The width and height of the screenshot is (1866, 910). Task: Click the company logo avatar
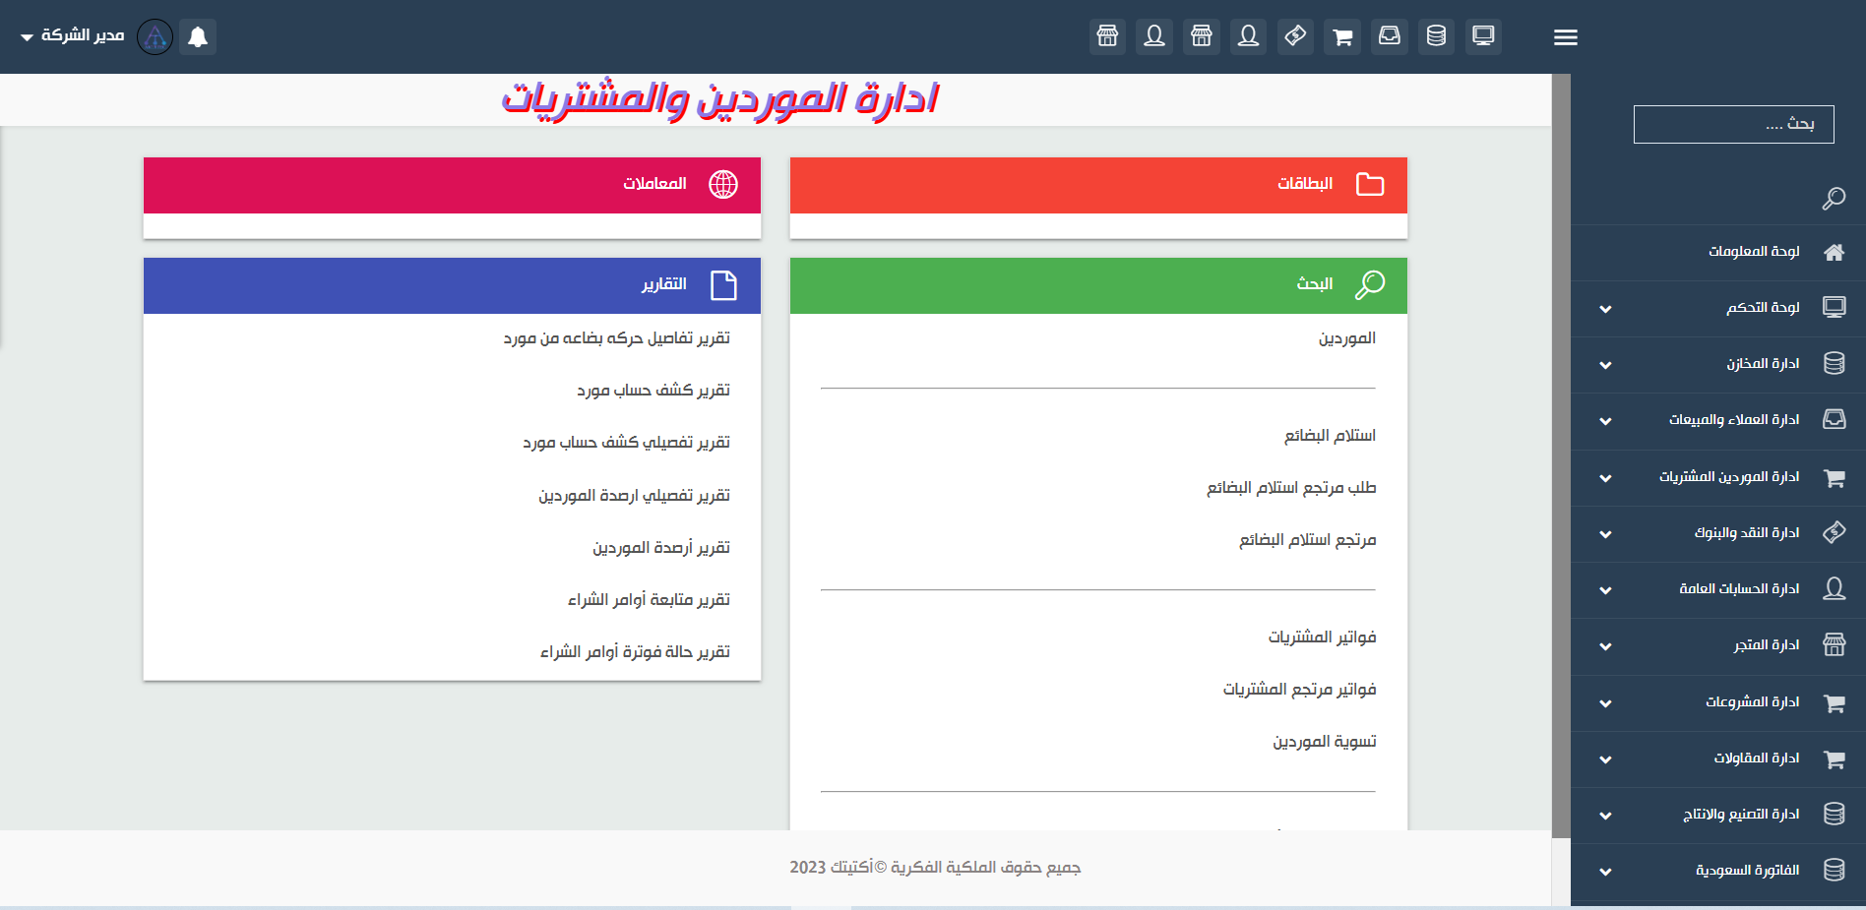pos(155,36)
